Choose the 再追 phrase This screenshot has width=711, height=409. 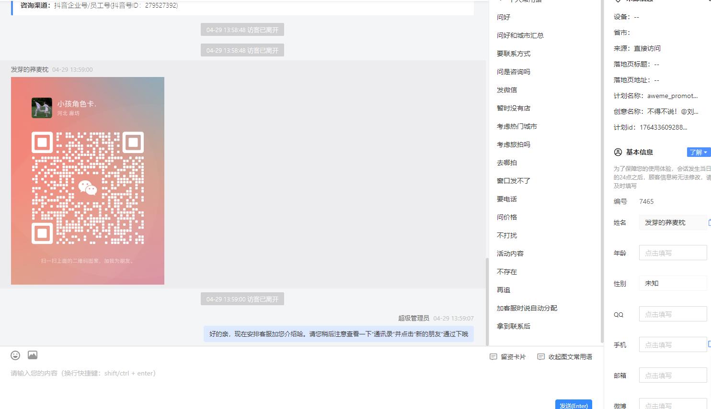pyautogui.click(x=504, y=290)
